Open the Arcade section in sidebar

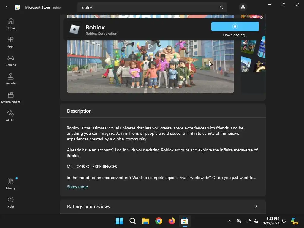(11, 79)
